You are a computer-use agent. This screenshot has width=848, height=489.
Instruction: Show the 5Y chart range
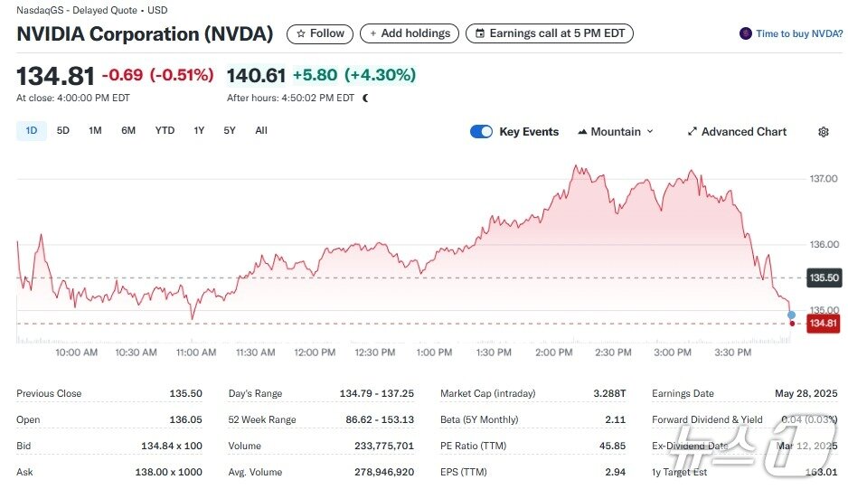(x=230, y=131)
